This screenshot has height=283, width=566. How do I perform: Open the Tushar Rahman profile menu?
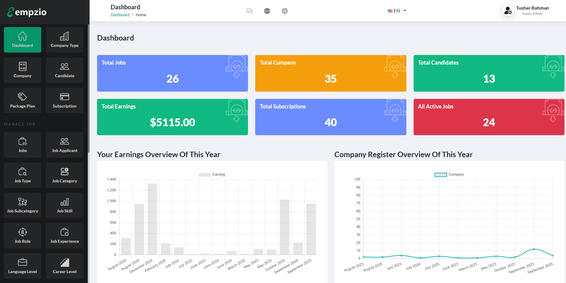(x=526, y=11)
